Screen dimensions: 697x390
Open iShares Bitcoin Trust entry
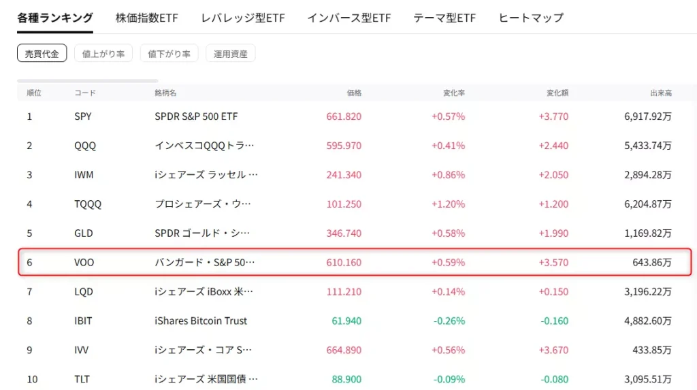point(201,321)
